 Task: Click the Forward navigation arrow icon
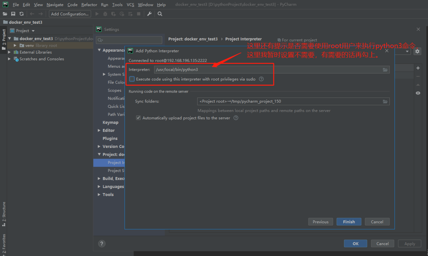[x=41, y=14]
